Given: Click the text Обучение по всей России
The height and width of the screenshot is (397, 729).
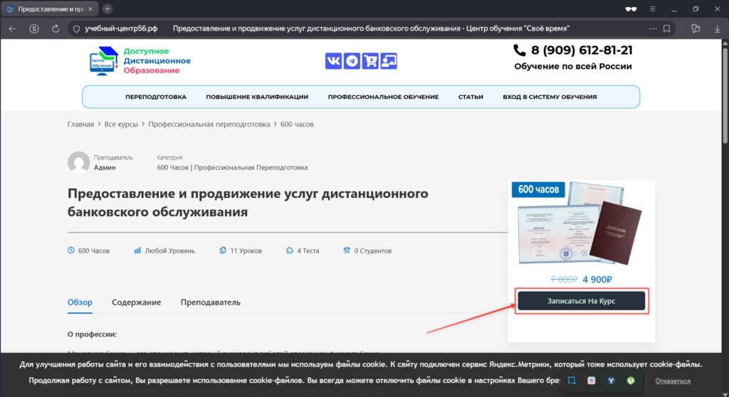Looking at the screenshot, I should point(573,66).
